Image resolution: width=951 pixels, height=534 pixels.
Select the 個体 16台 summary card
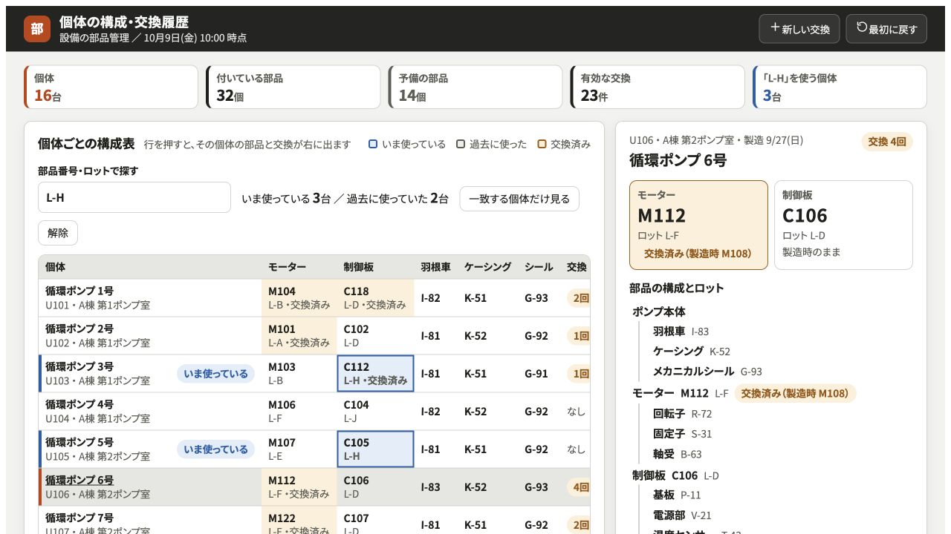(111, 87)
